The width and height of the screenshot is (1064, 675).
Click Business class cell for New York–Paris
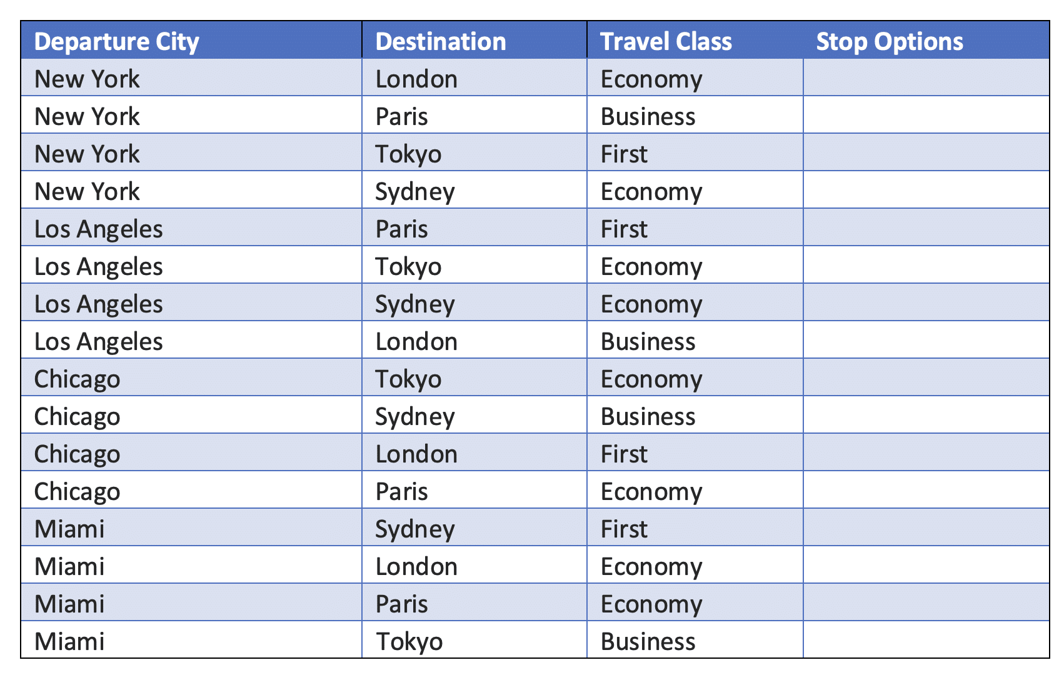point(648,116)
